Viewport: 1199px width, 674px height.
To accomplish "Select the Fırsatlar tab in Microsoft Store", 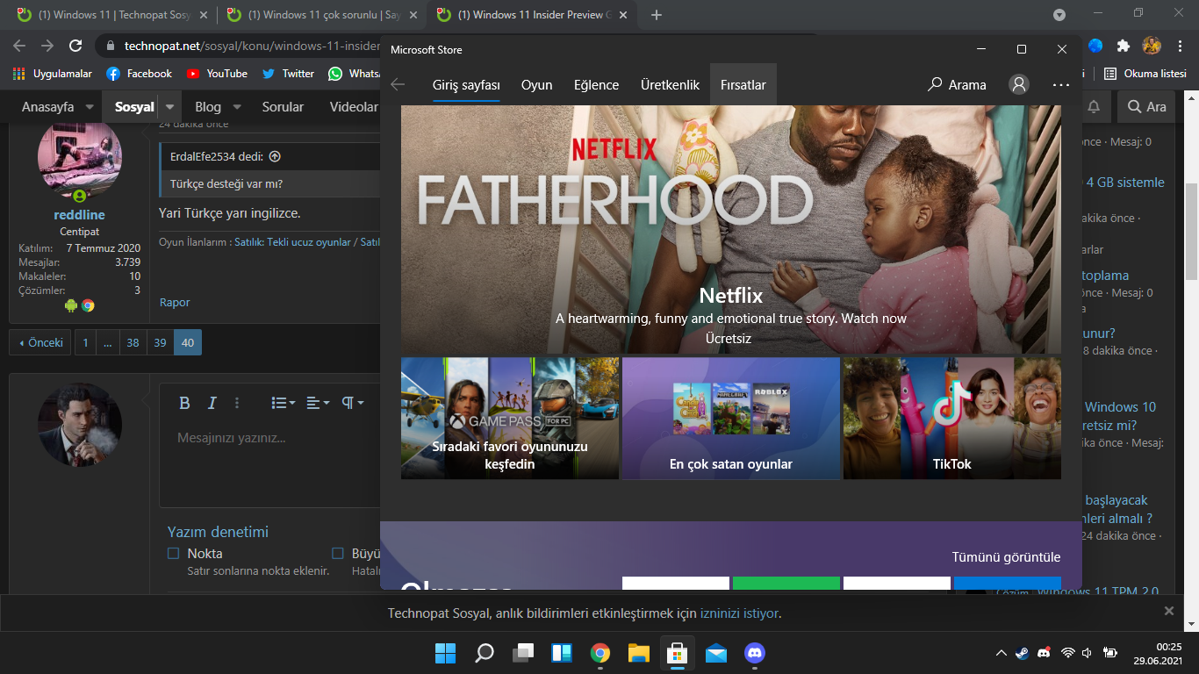I will coord(743,85).
